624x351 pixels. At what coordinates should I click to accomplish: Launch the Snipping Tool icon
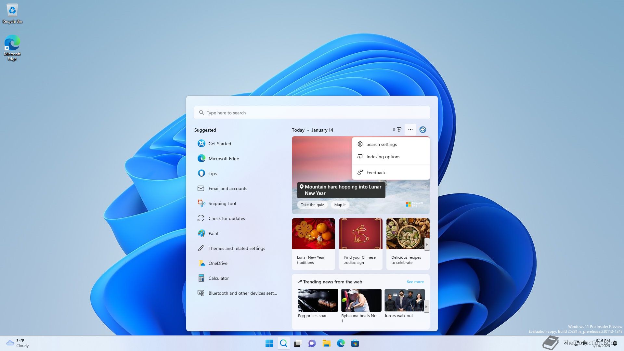pyautogui.click(x=201, y=203)
